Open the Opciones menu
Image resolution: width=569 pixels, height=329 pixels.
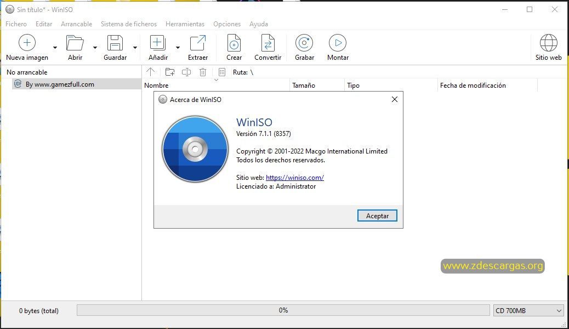[227, 24]
